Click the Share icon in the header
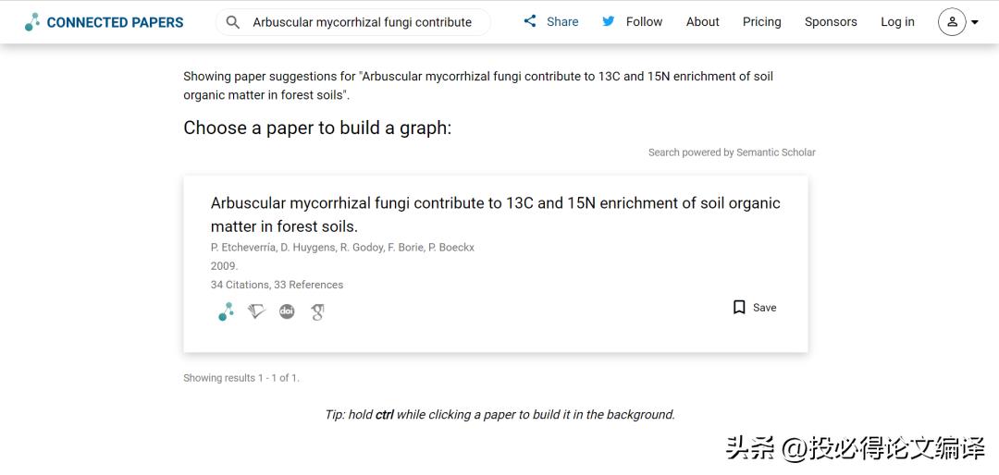This screenshot has height=475, width=999. click(x=530, y=21)
